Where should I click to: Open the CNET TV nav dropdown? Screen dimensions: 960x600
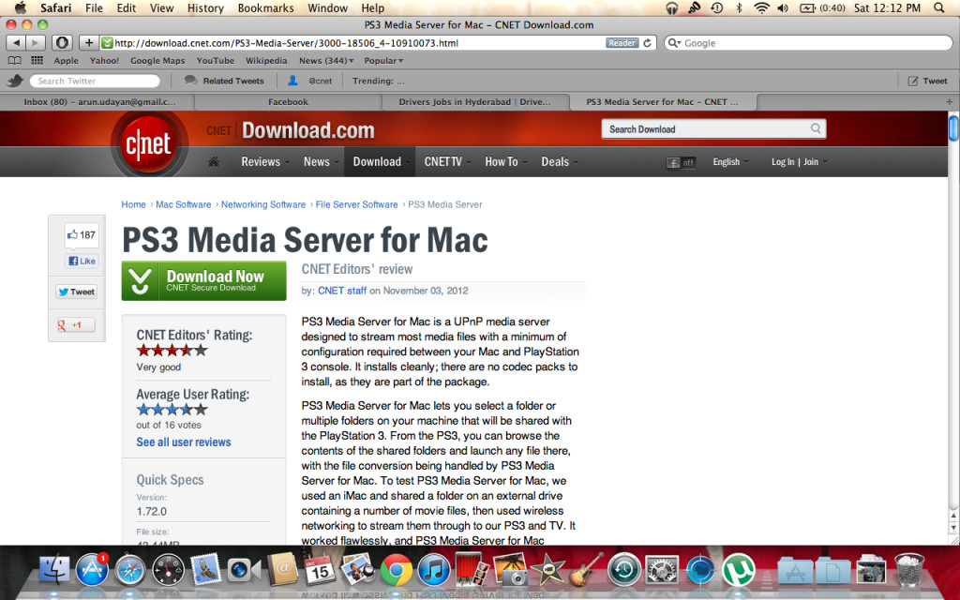tap(447, 161)
